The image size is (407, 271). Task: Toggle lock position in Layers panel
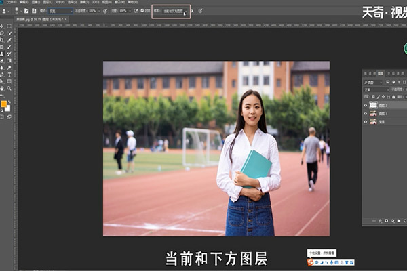383,97
